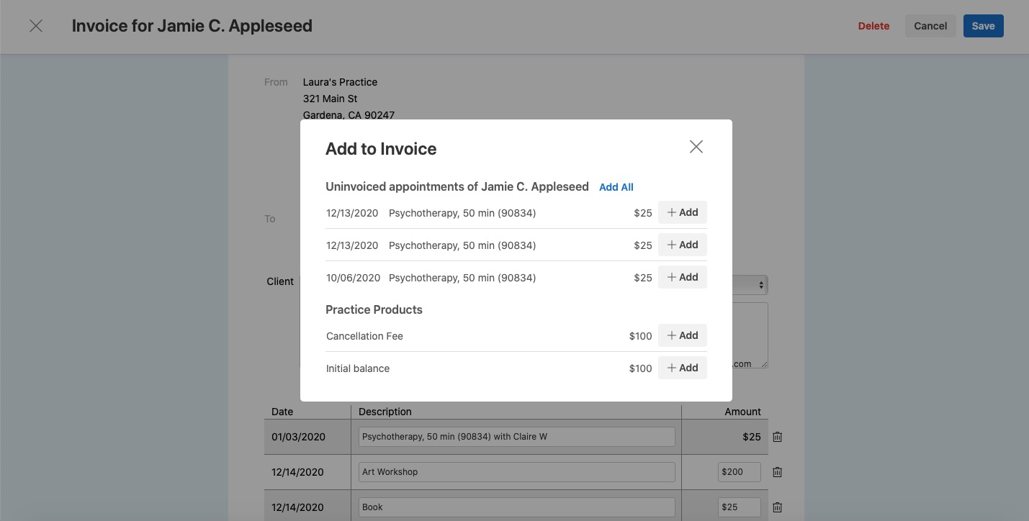Delete the 01/03/2020 Psychotherapy line item
Screen dimensions: 1029x521
click(x=777, y=437)
